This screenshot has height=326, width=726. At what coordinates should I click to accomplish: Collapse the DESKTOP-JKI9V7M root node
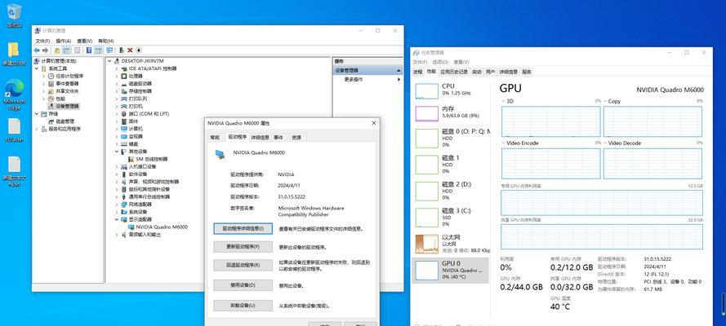pos(109,61)
